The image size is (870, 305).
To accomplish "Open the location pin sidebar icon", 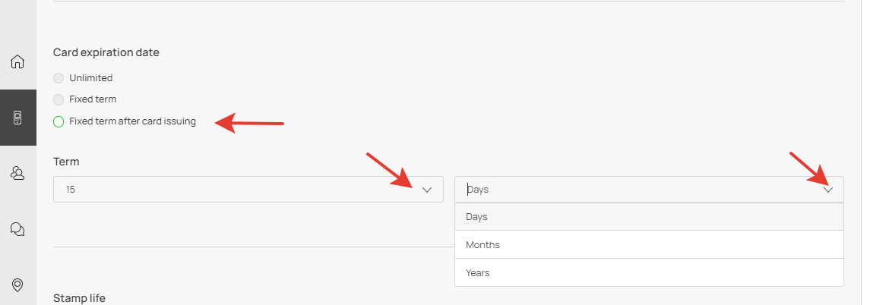I will pyautogui.click(x=17, y=285).
